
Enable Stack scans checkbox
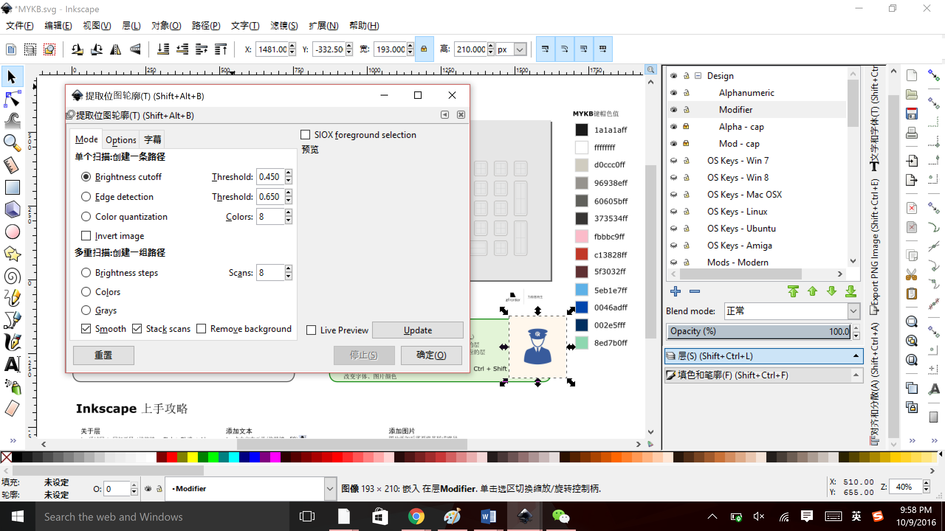click(136, 329)
